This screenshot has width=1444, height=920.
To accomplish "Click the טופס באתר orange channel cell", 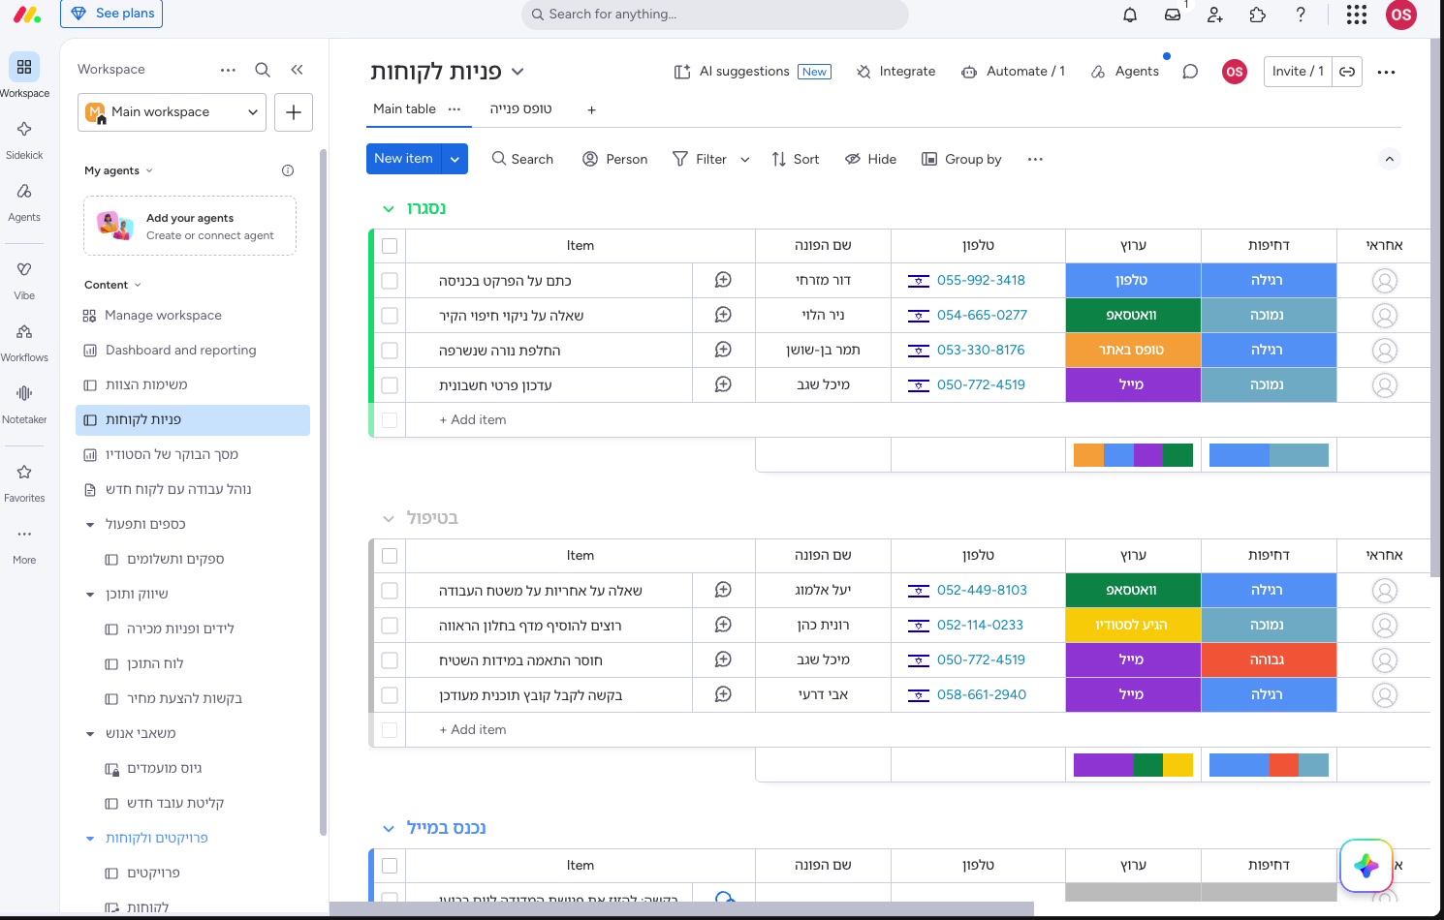I will tap(1133, 350).
